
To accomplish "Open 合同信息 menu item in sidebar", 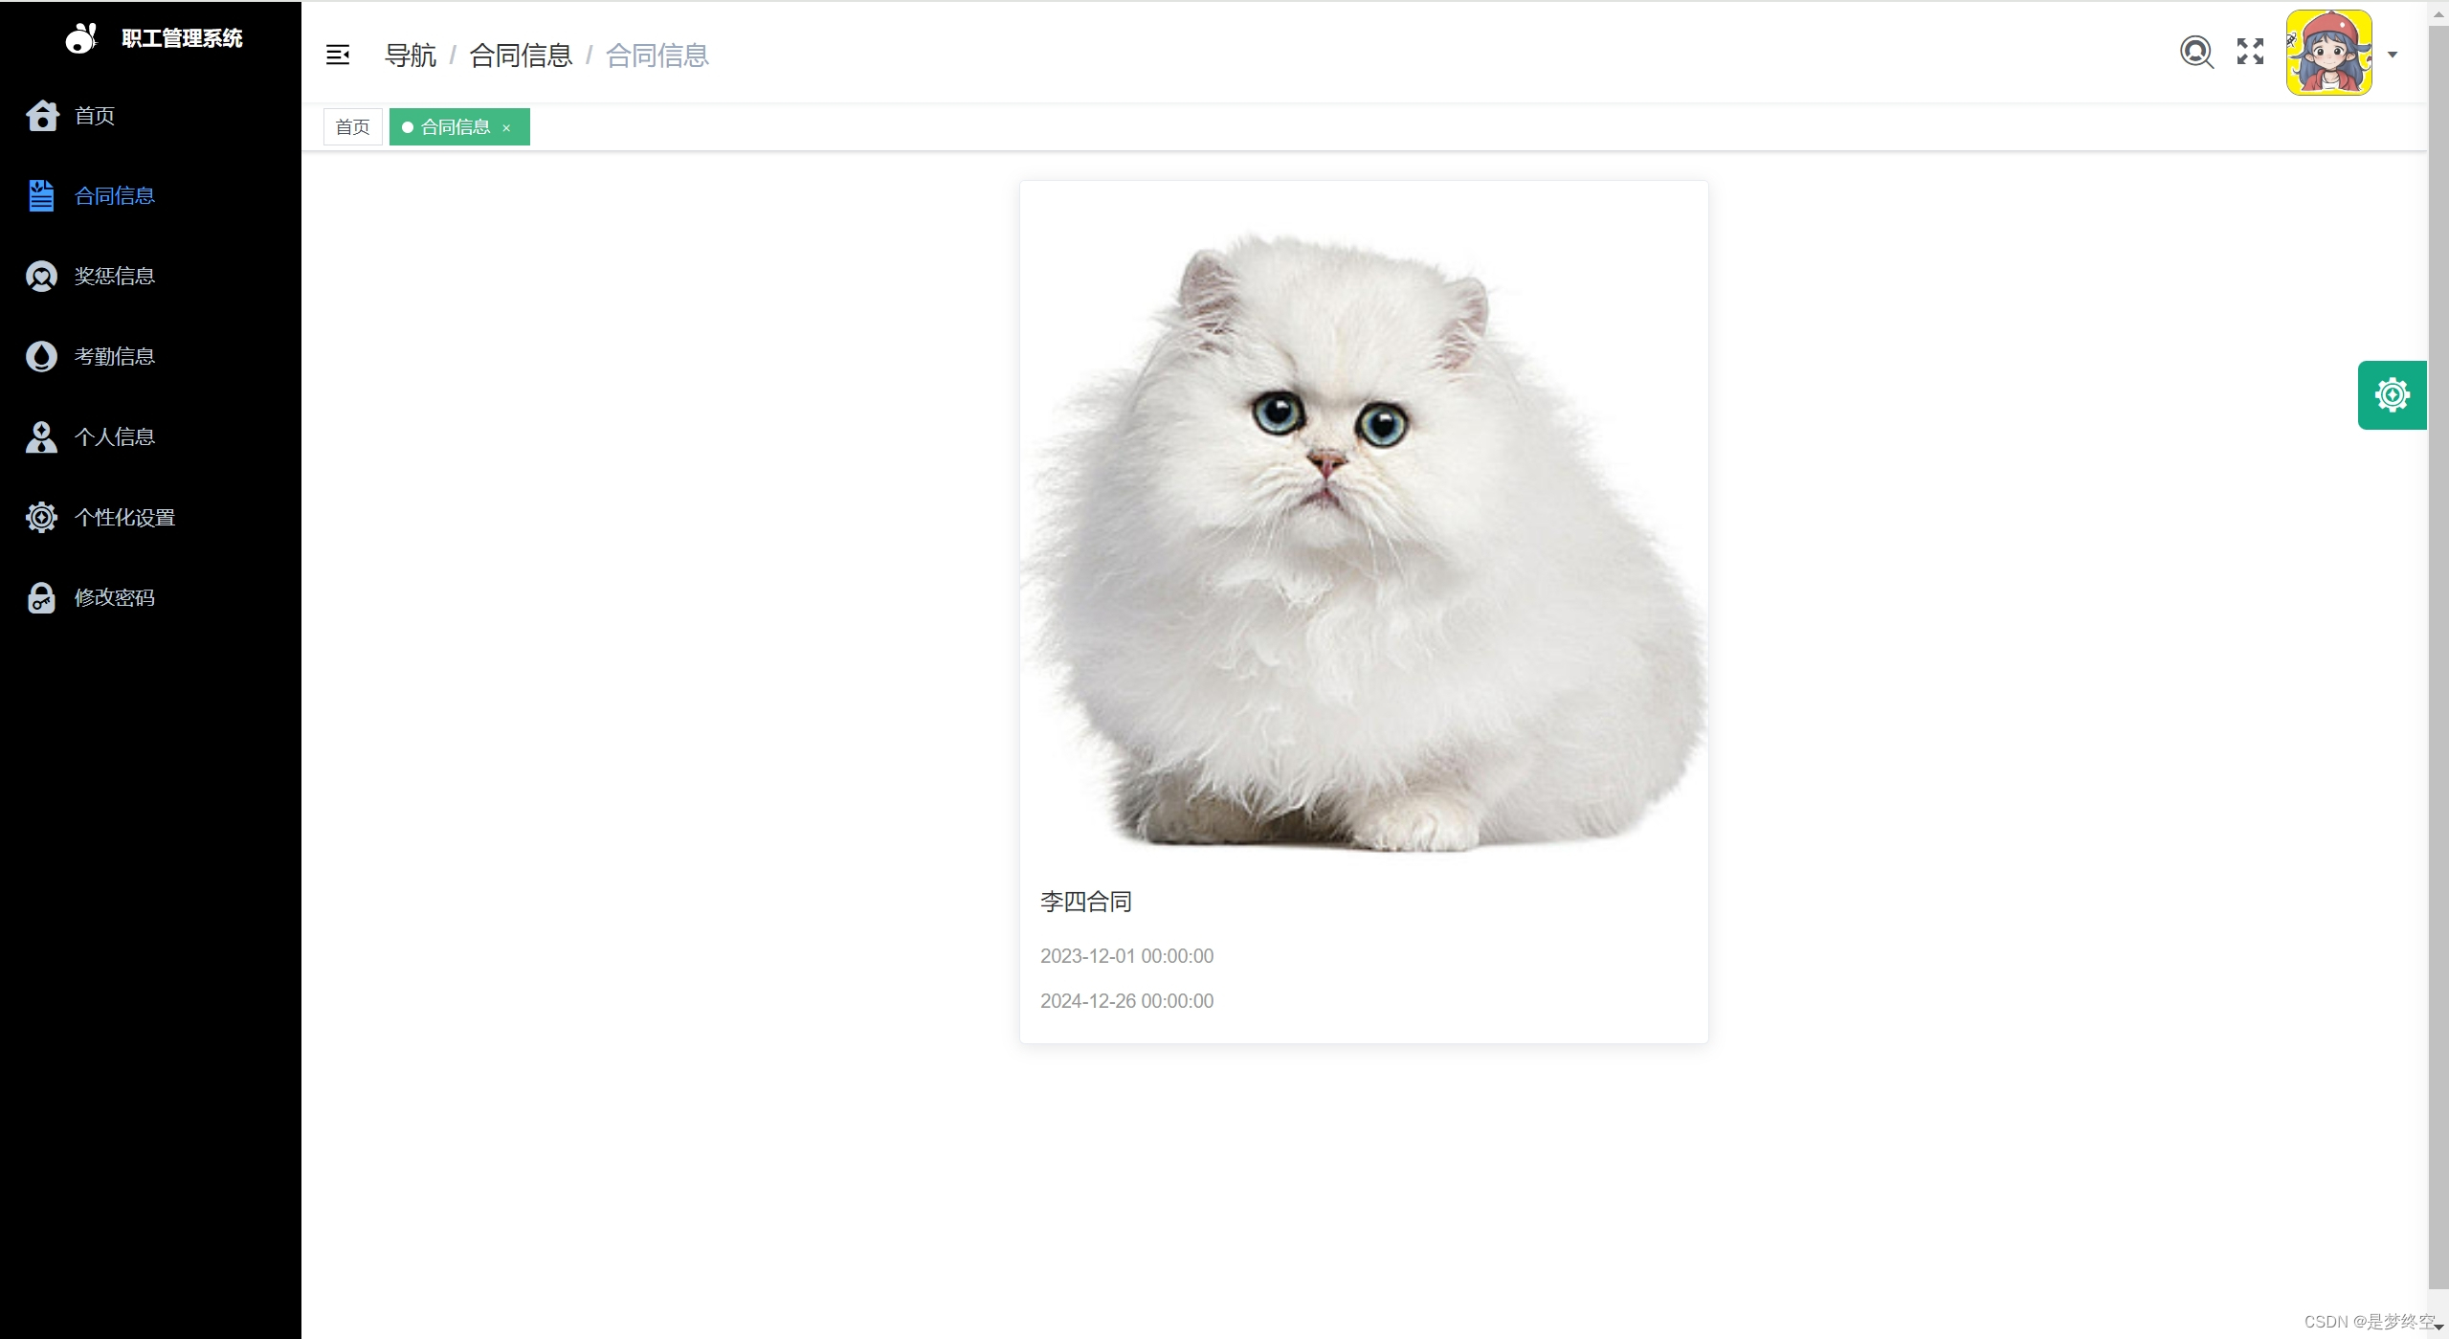I will [150, 196].
